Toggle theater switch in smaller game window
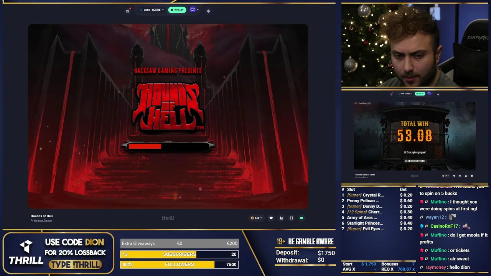The image size is (491, 276). coord(472,176)
